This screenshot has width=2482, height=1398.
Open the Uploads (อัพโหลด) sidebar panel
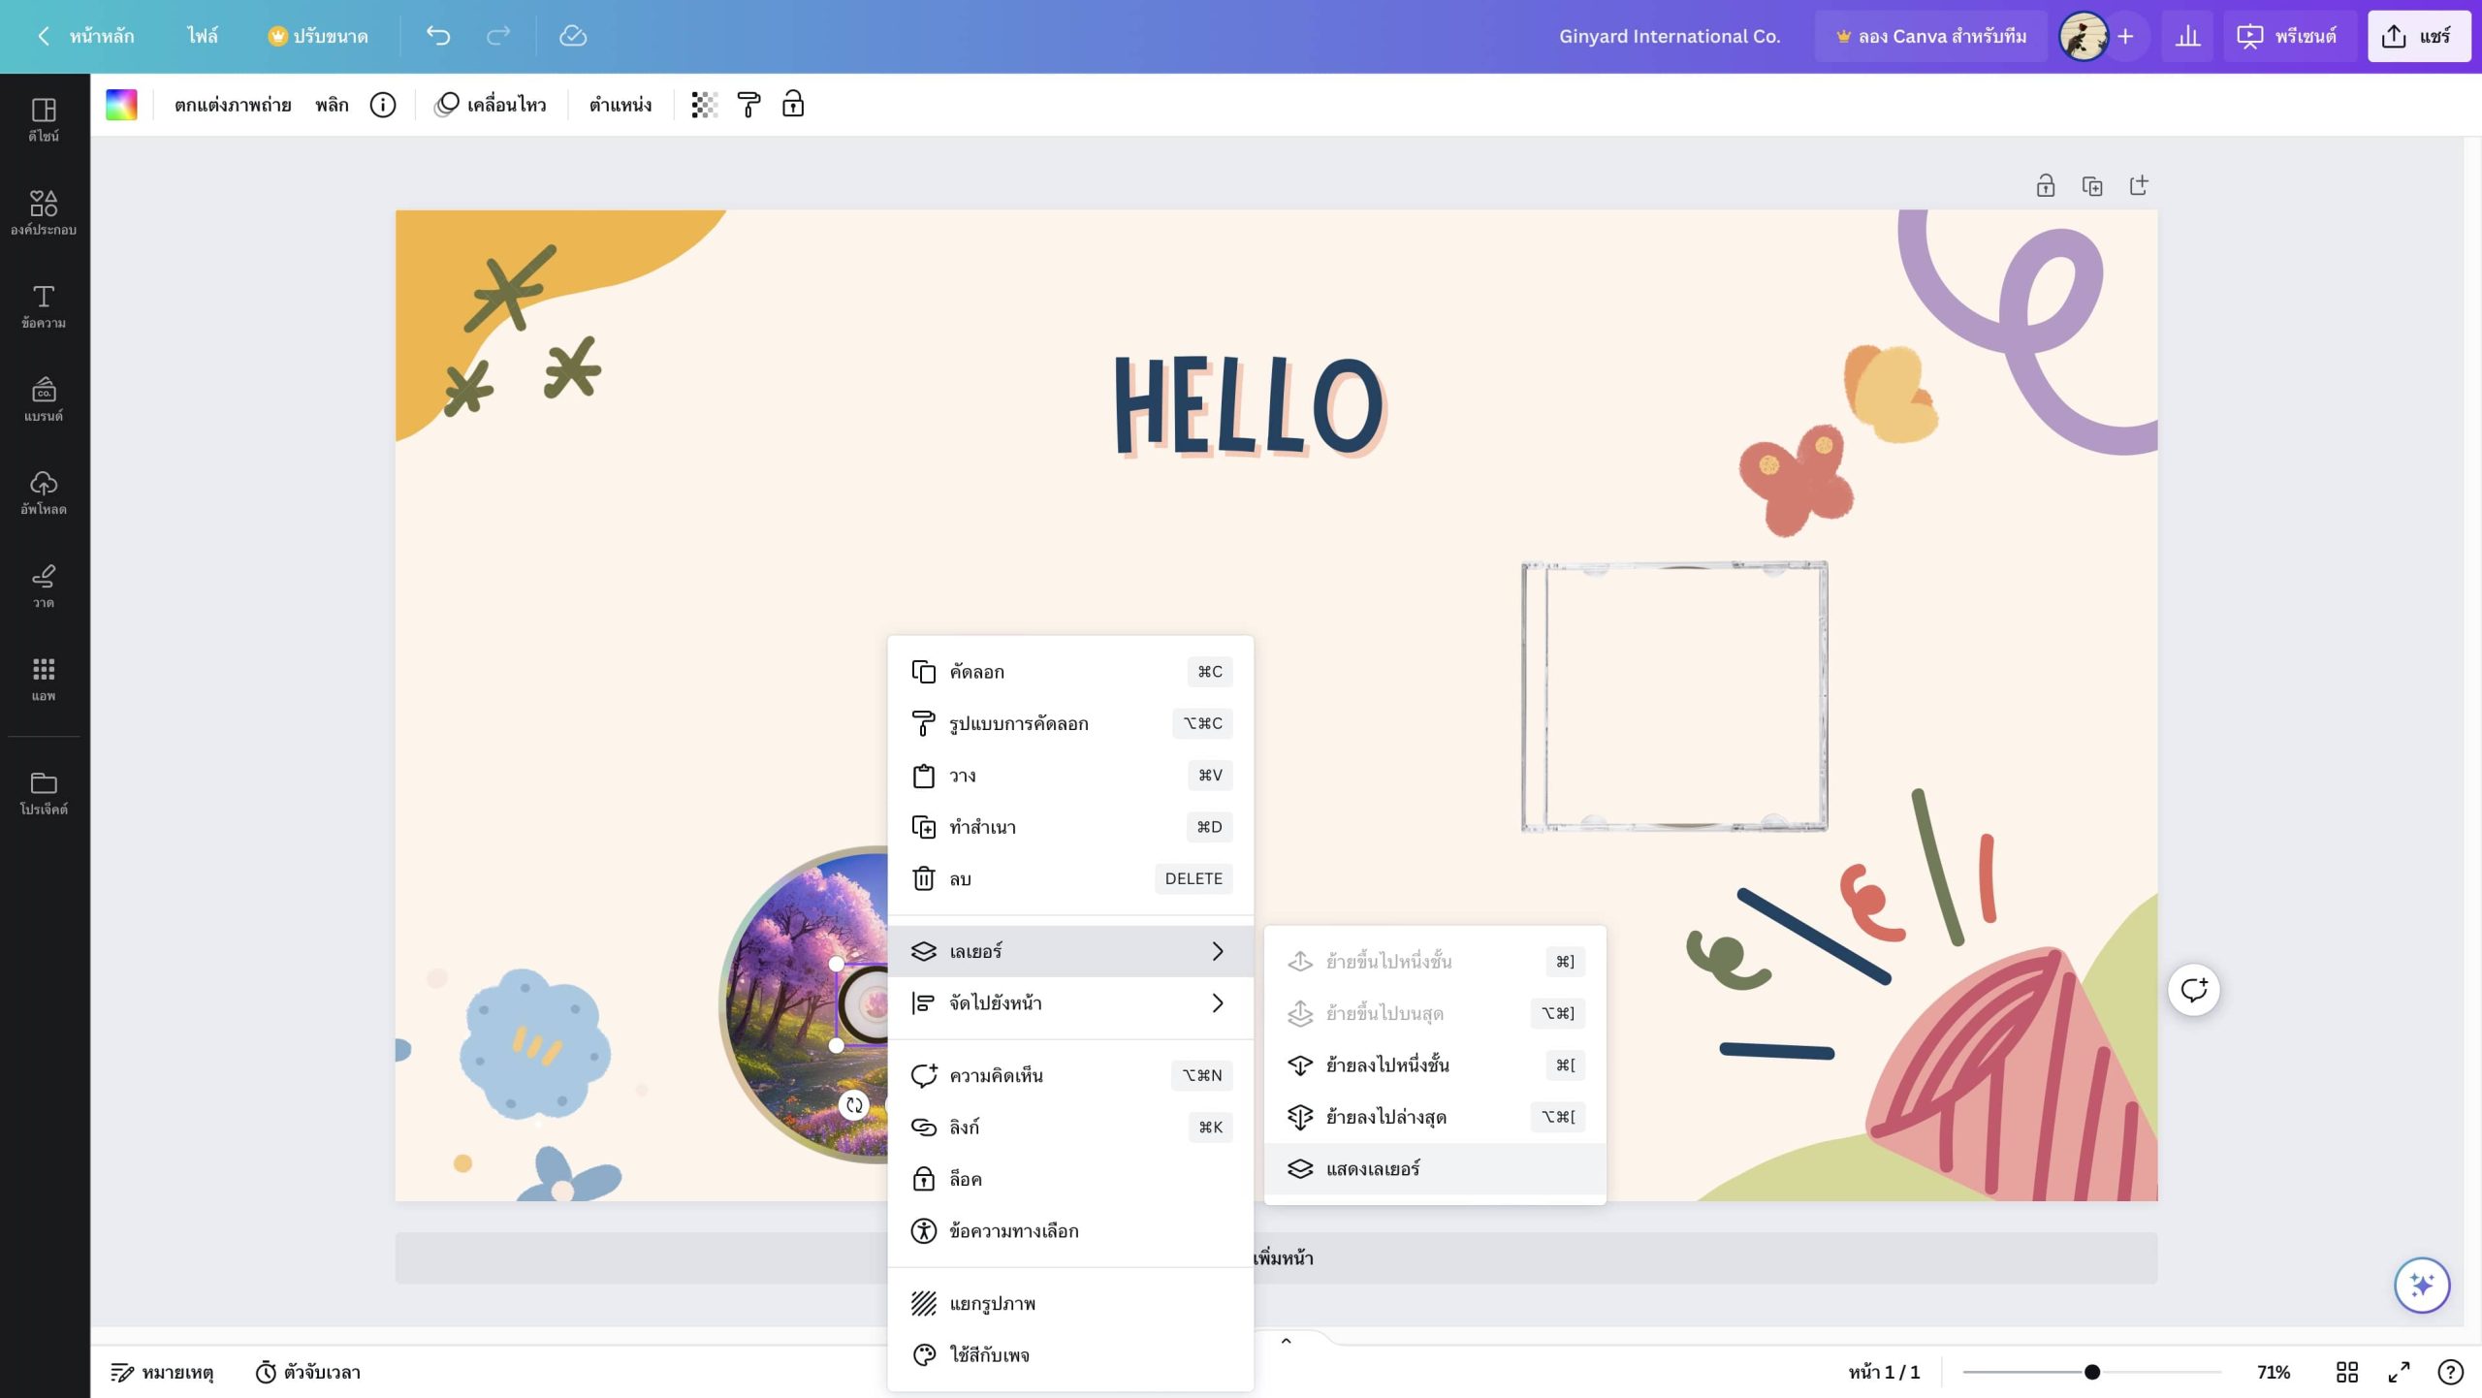[44, 492]
